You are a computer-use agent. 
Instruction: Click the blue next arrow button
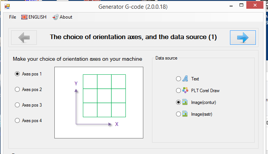click(x=243, y=38)
